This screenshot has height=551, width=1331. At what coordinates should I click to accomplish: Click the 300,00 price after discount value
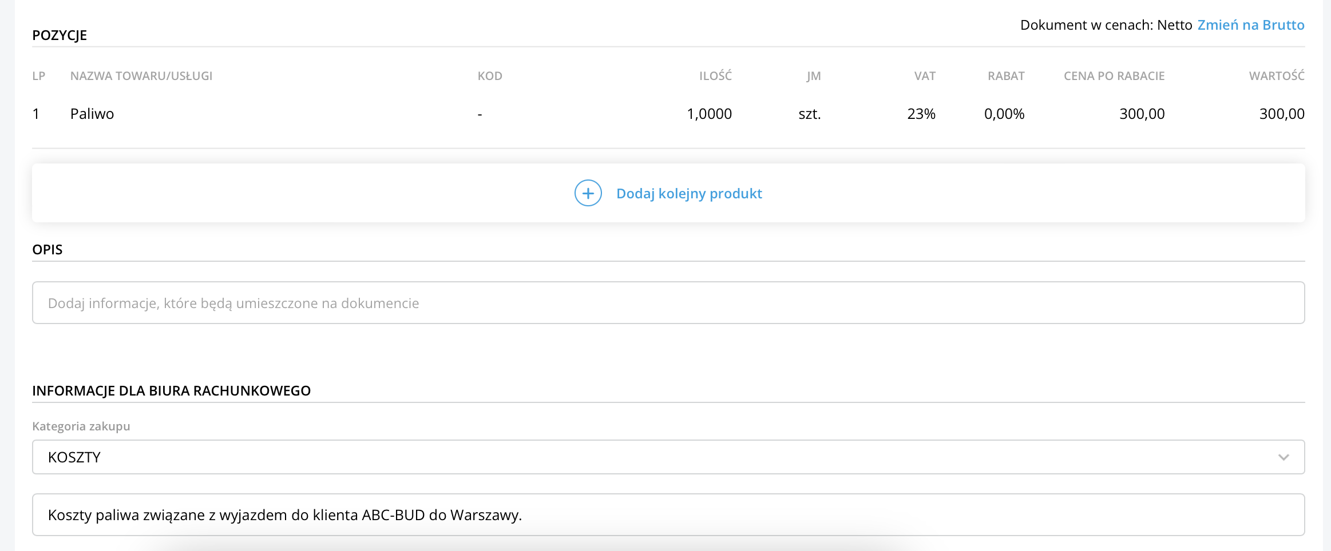click(1142, 114)
